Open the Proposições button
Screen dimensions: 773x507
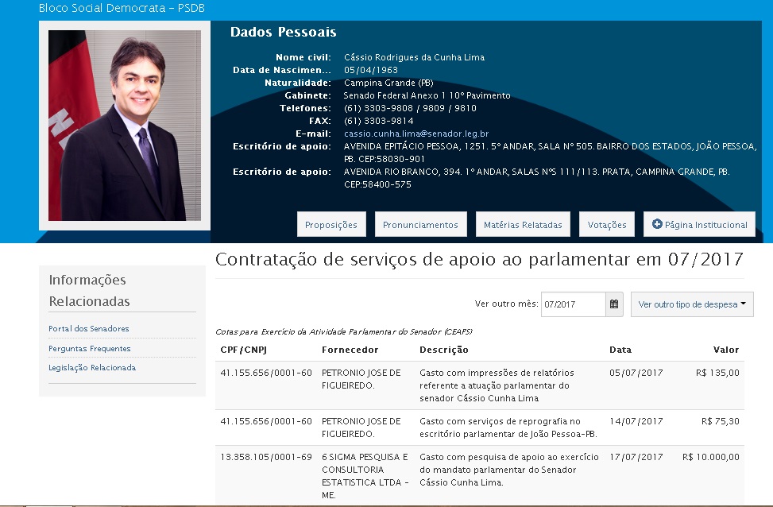331,225
